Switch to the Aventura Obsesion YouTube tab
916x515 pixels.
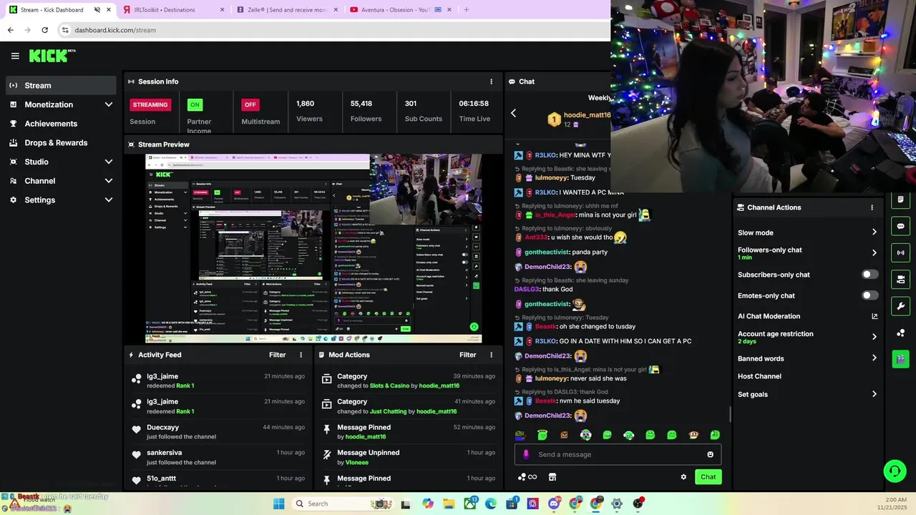(x=399, y=9)
